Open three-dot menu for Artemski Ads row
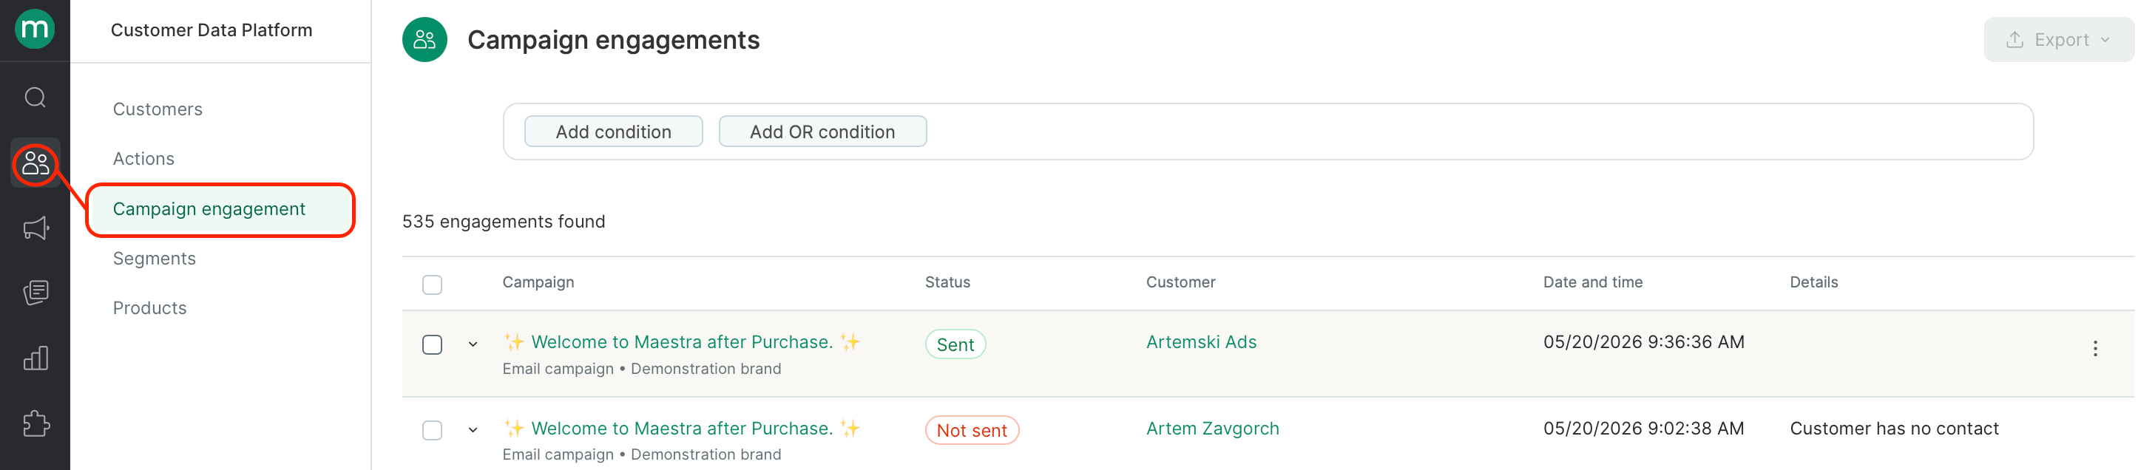Image resolution: width=2155 pixels, height=470 pixels. click(2095, 349)
